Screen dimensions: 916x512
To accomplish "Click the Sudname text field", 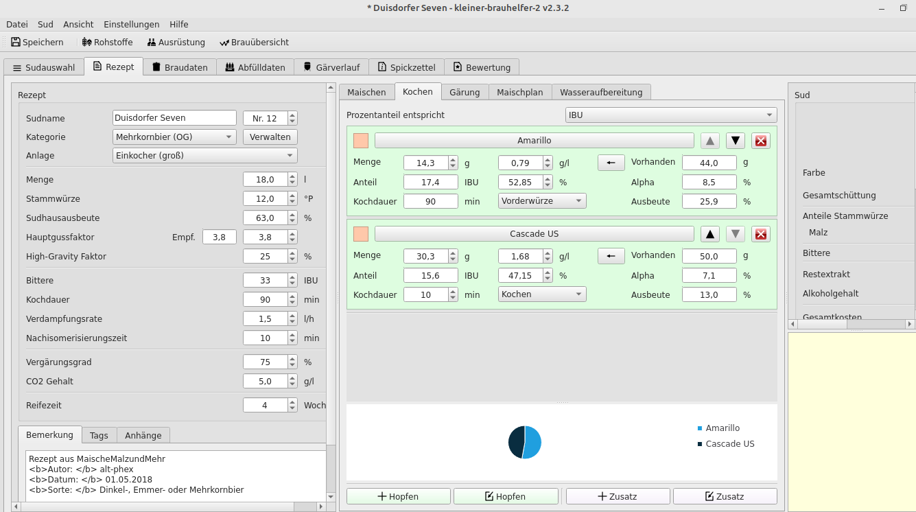I will pos(174,118).
